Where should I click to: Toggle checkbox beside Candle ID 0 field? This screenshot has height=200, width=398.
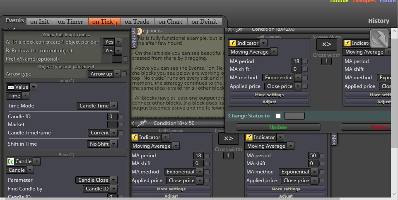pos(121,117)
